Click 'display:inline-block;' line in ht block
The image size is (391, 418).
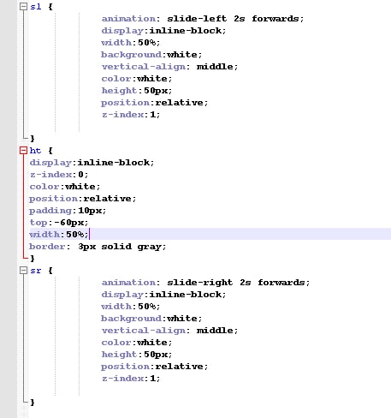92,163
